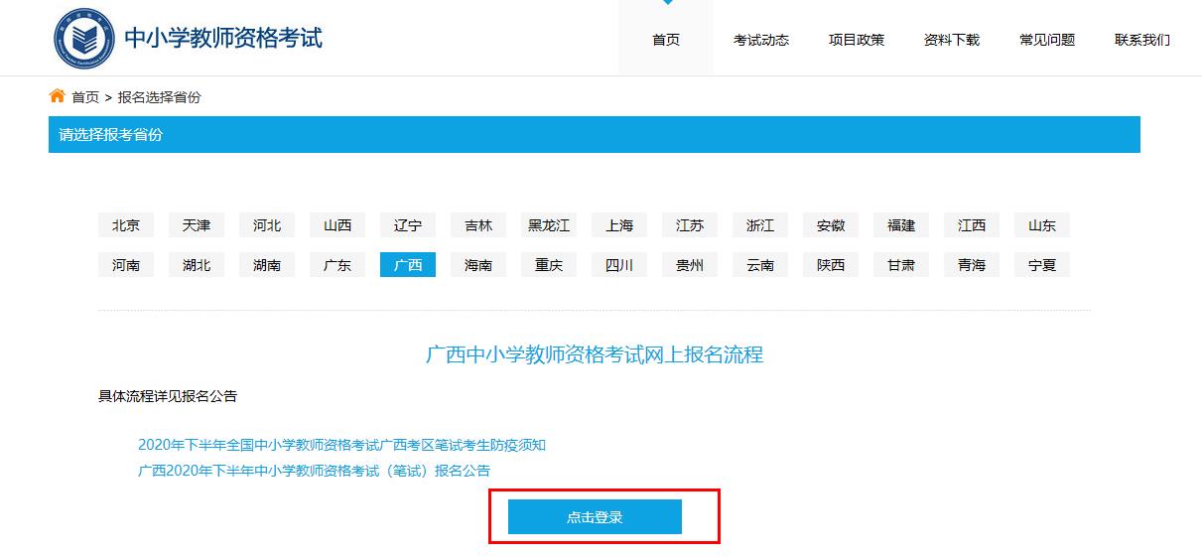Click the highlighted 广西 province button
The width and height of the screenshot is (1202, 558).
coord(408,265)
